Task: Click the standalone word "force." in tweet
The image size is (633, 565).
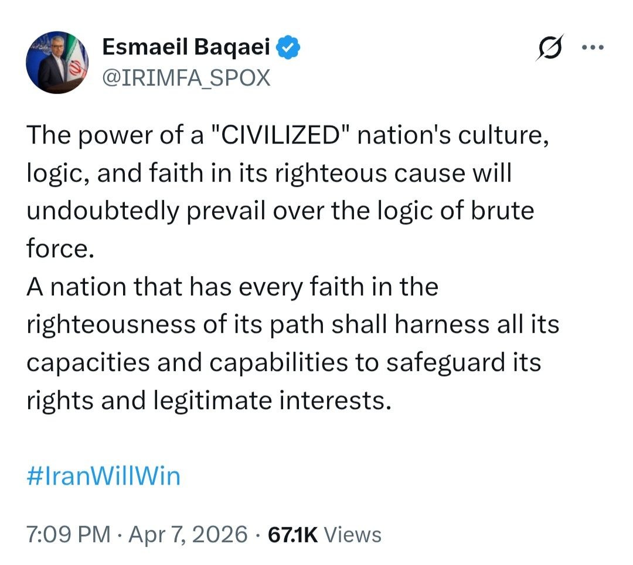Action: 60,249
